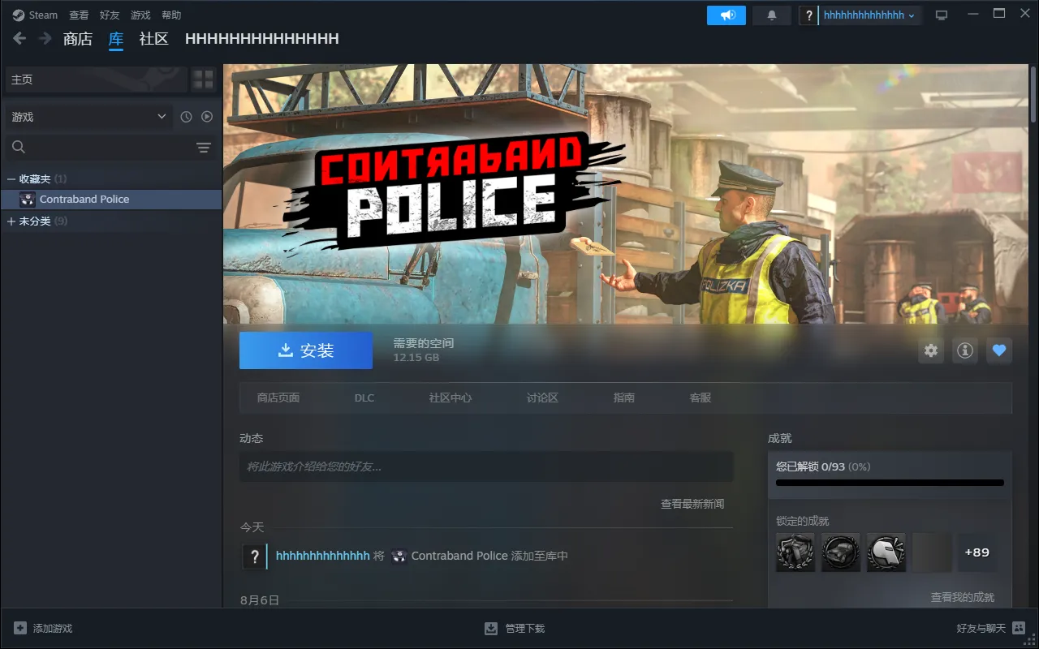Open 查看最新新闻 link
The width and height of the screenshot is (1039, 649).
(692, 504)
